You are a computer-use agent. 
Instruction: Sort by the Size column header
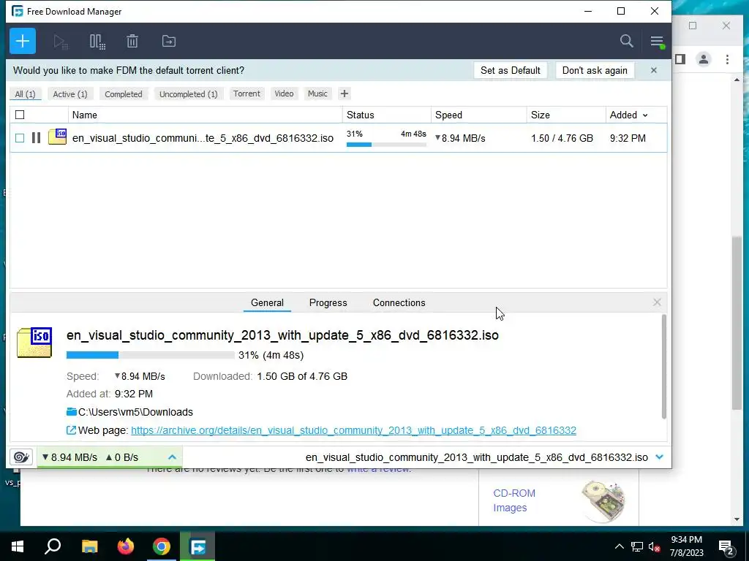pyautogui.click(x=566, y=115)
